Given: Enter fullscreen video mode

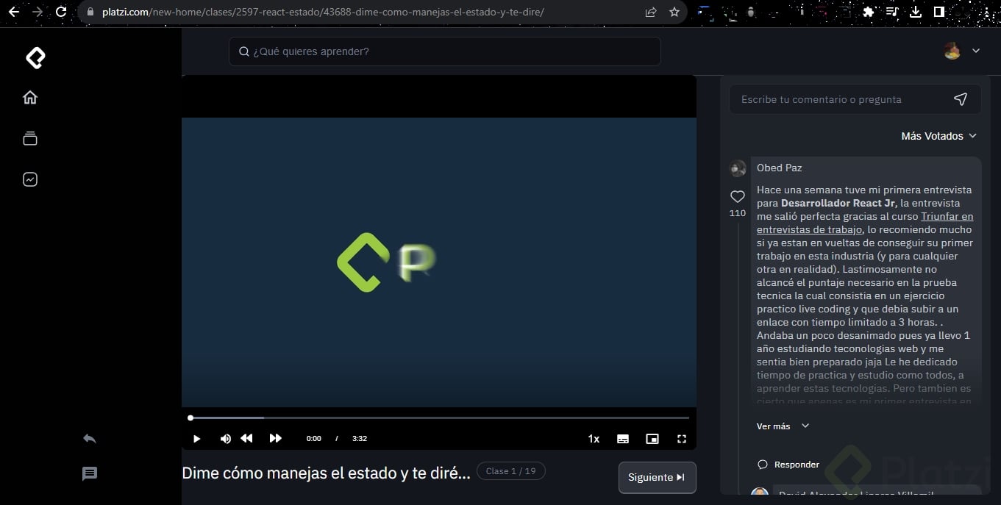Looking at the screenshot, I should pos(682,439).
